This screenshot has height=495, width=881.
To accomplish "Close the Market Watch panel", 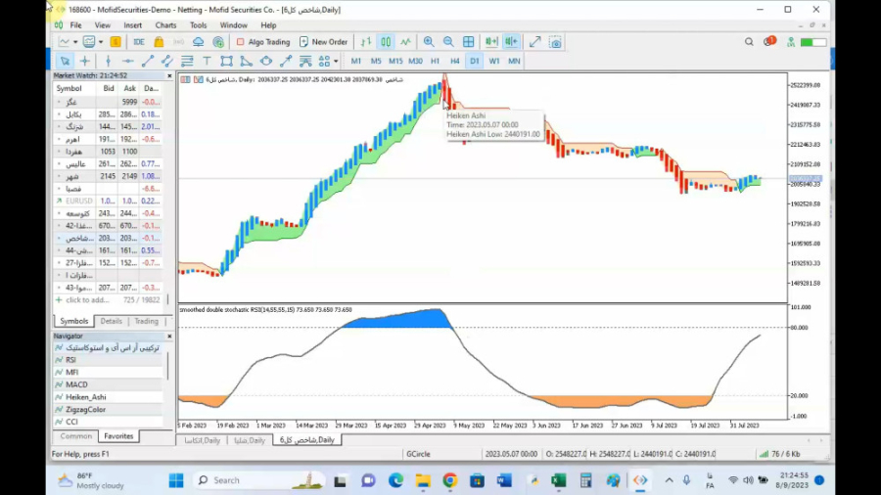I will click(169, 75).
